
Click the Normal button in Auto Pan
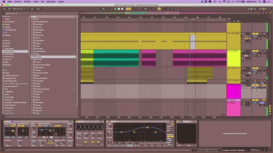click(79, 144)
